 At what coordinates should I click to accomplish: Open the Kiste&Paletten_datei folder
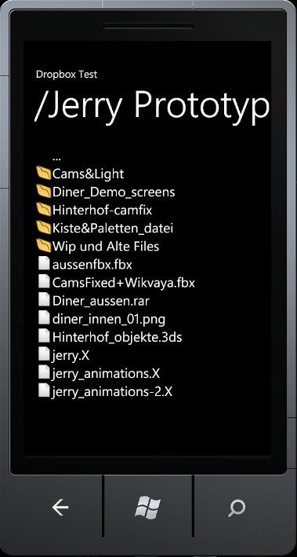(113, 228)
